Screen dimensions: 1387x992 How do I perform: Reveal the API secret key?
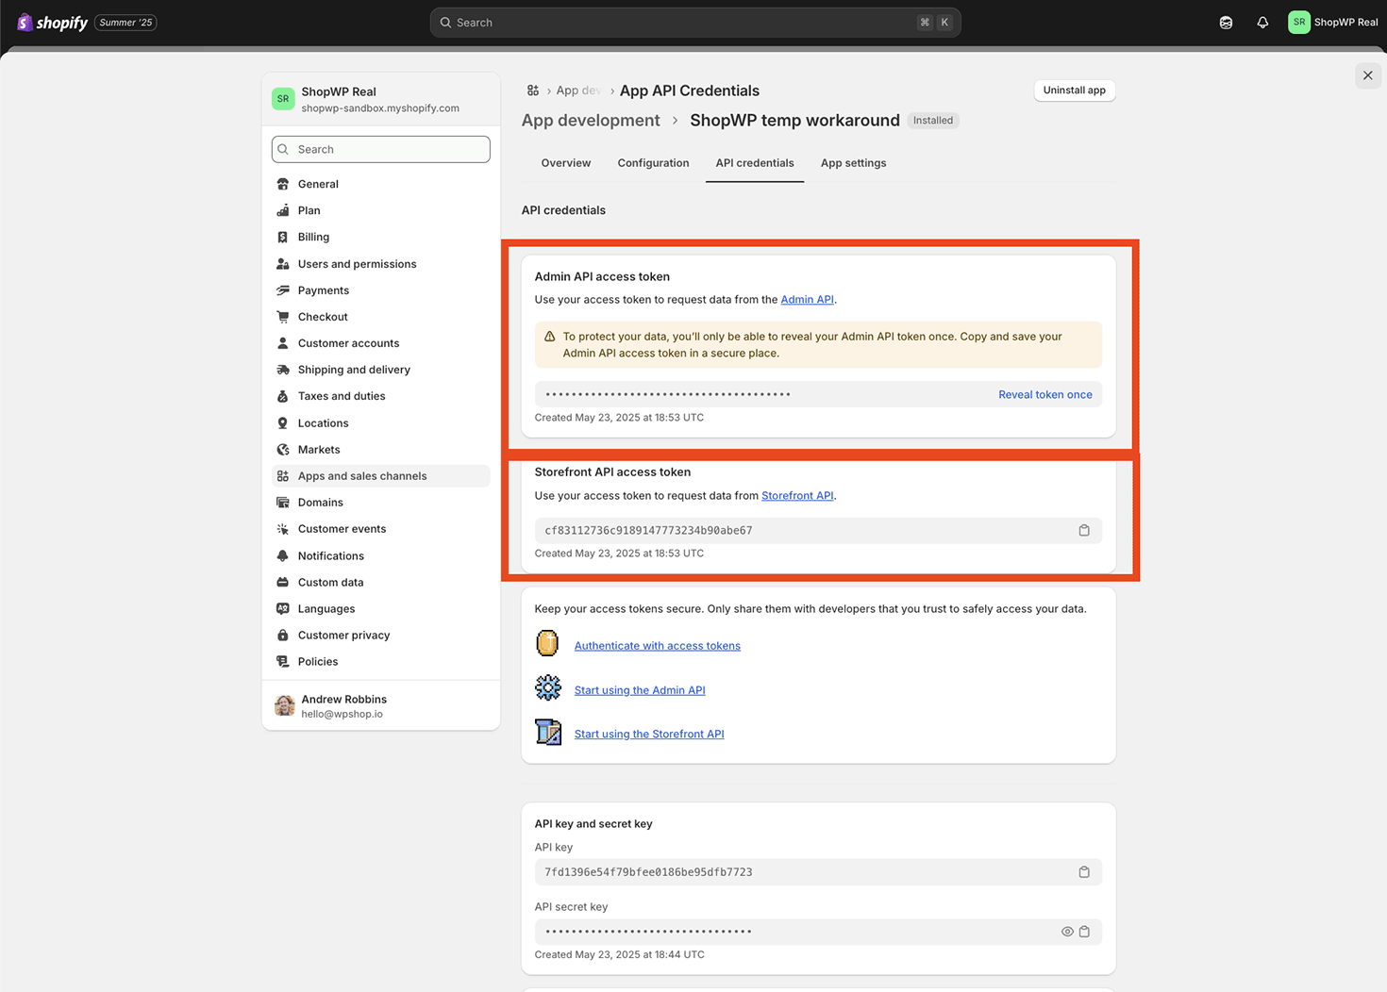1067,932
